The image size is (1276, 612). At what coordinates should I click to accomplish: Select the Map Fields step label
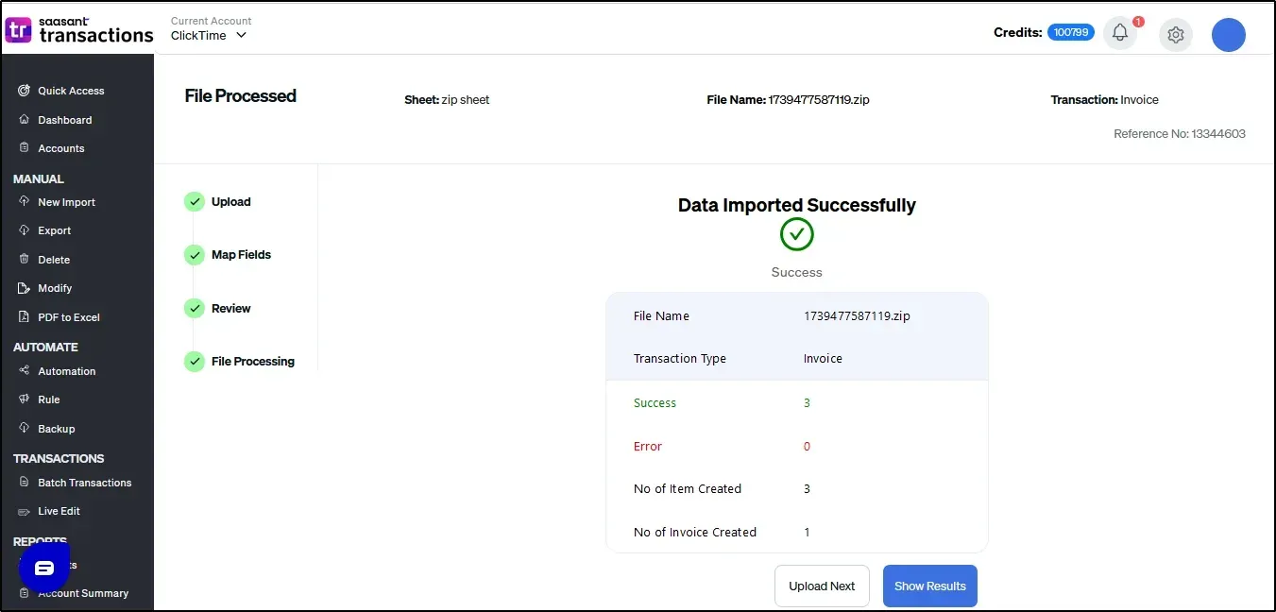click(x=241, y=255)
